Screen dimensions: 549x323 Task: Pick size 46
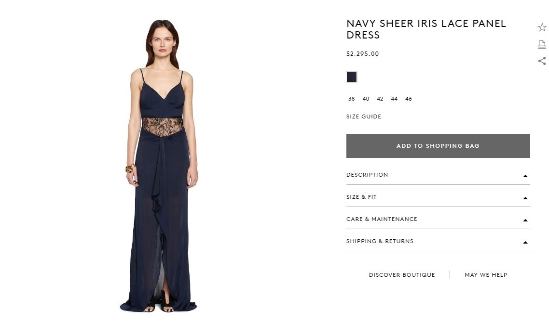409,99
